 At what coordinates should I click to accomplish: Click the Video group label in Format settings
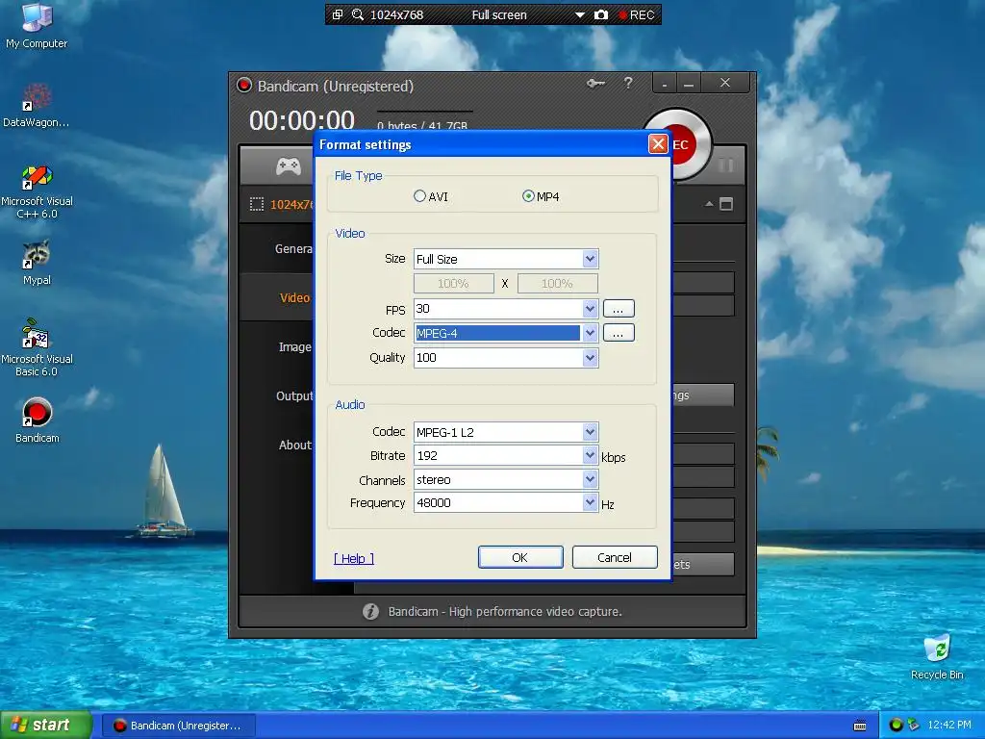(350, 233)
